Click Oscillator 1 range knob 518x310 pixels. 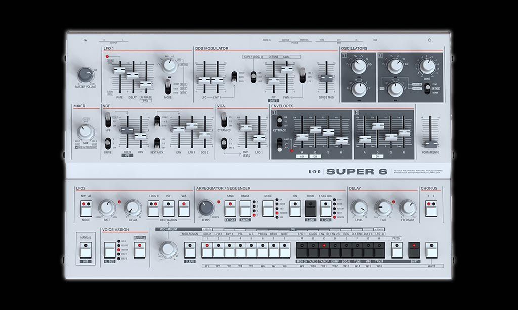click(359, 89)
